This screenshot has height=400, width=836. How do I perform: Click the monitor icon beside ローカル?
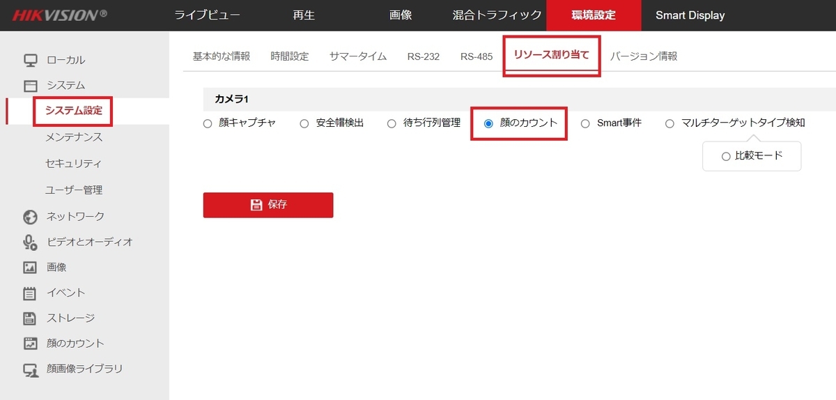pyautogui.click(x=30, y=60)
